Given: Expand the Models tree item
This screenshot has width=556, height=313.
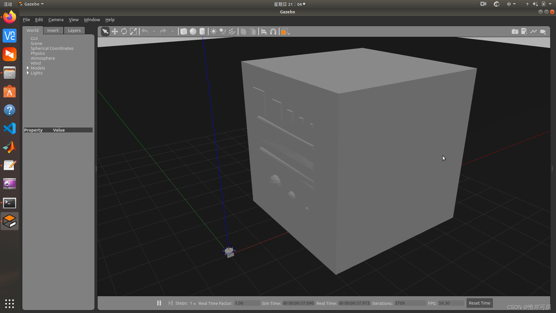Looking at the screenshot, I should 28,68.
